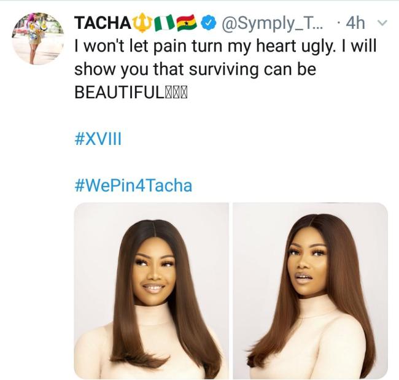Open the #WePin4Tacha hashtag

pos(133,185)
